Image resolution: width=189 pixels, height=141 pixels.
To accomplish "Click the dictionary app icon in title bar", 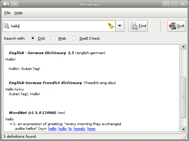I will [6, 4].
